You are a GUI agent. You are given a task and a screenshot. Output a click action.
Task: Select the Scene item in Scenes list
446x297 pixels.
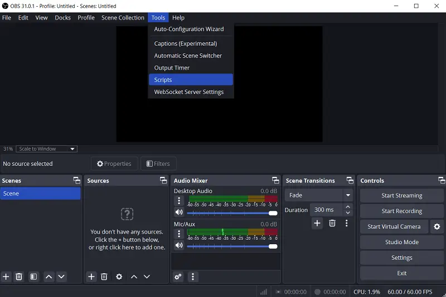(x=40, y=194)
